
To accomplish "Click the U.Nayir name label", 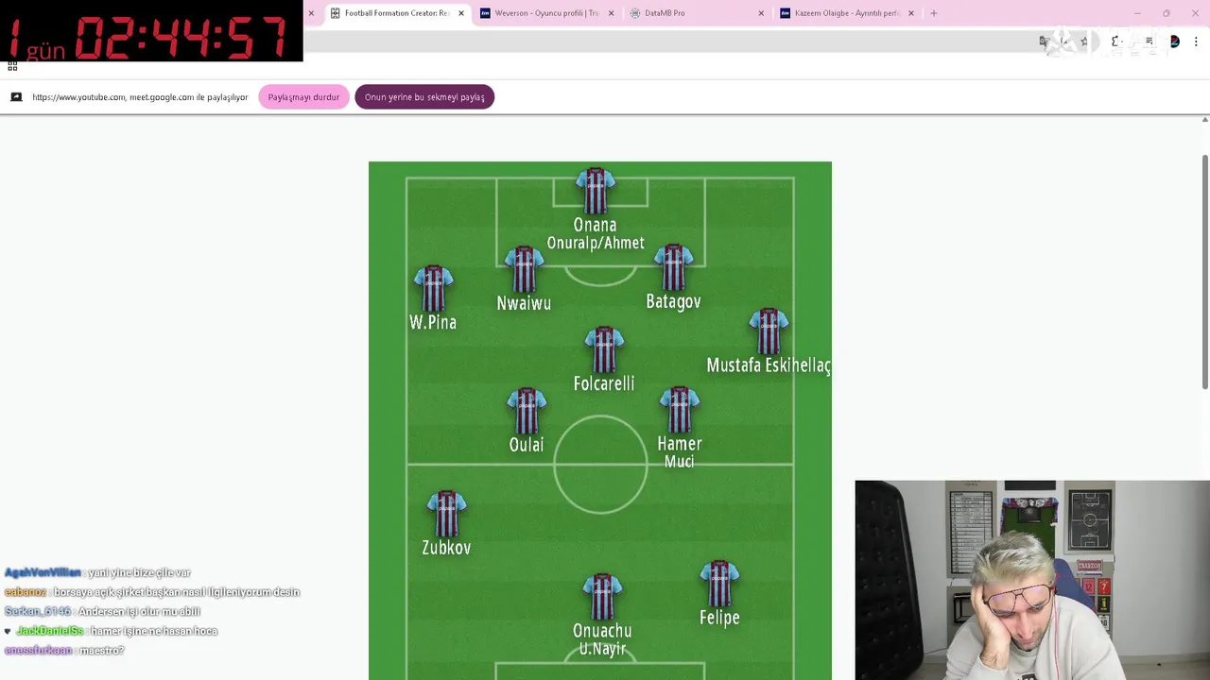I will pyautogui.click(x=602, y=649).
